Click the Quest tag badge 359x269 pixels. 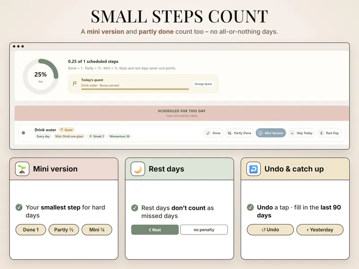(x=66, y=130)
